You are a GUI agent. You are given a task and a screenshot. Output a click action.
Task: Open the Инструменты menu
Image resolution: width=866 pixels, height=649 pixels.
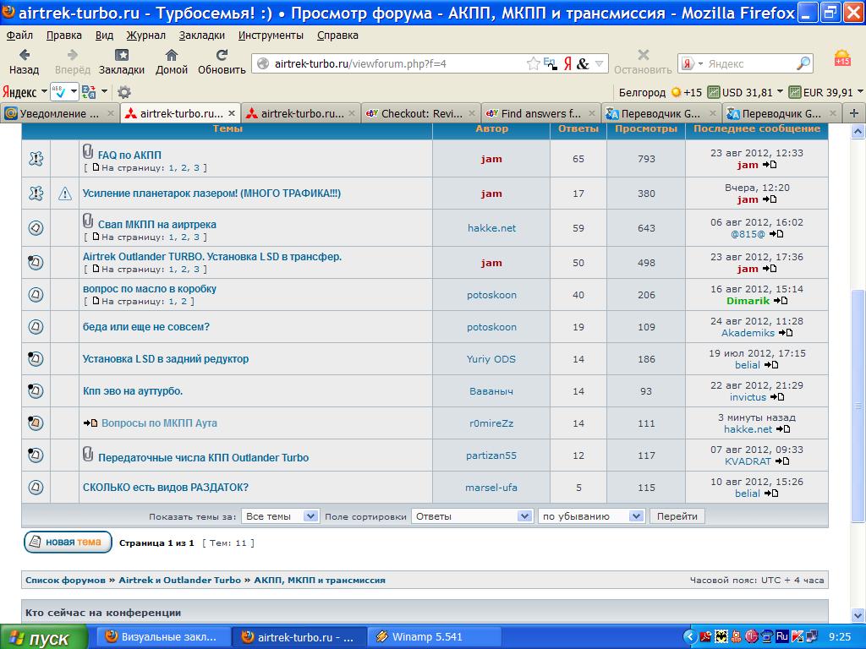coord(271,35)
